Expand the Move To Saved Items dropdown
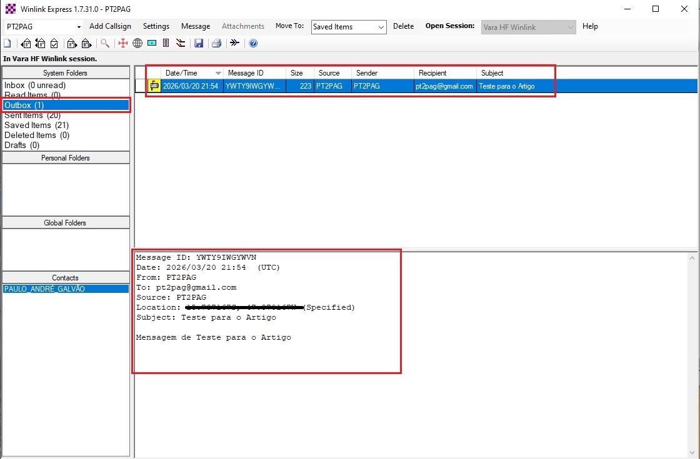700x459 pixels. 381,27
